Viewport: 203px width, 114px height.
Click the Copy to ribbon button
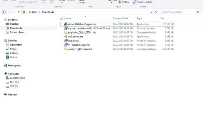point(52,2)
